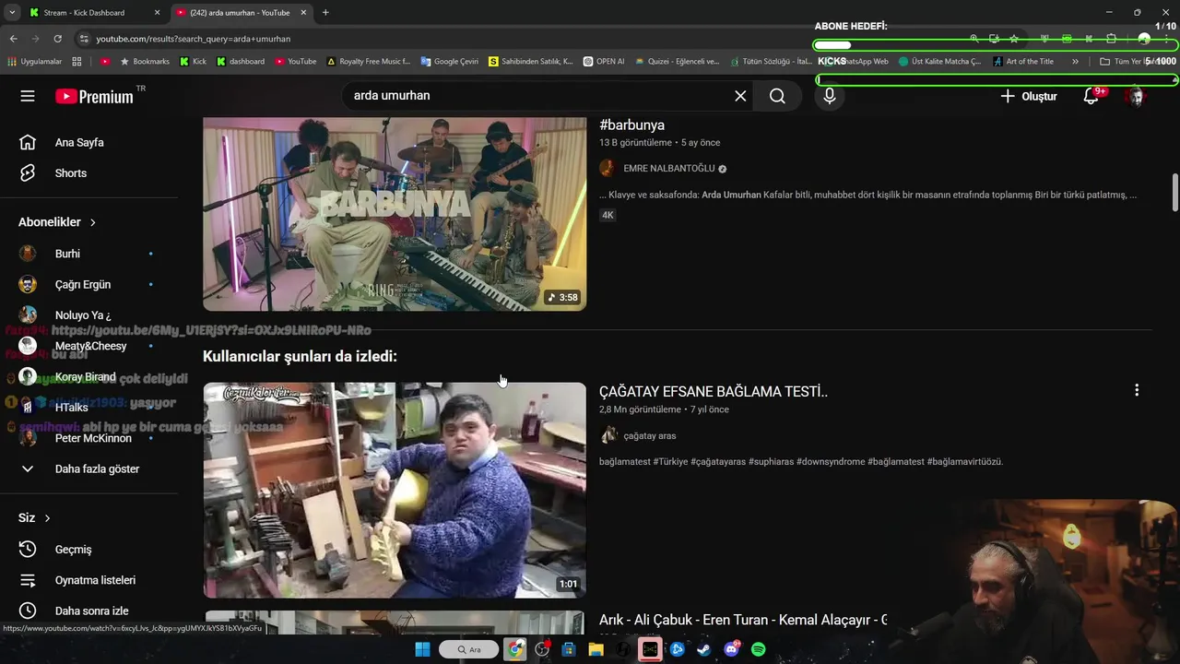This screenshot has width=1180, height=664.
Task: Open the Windows Start button
Action: 422,649
